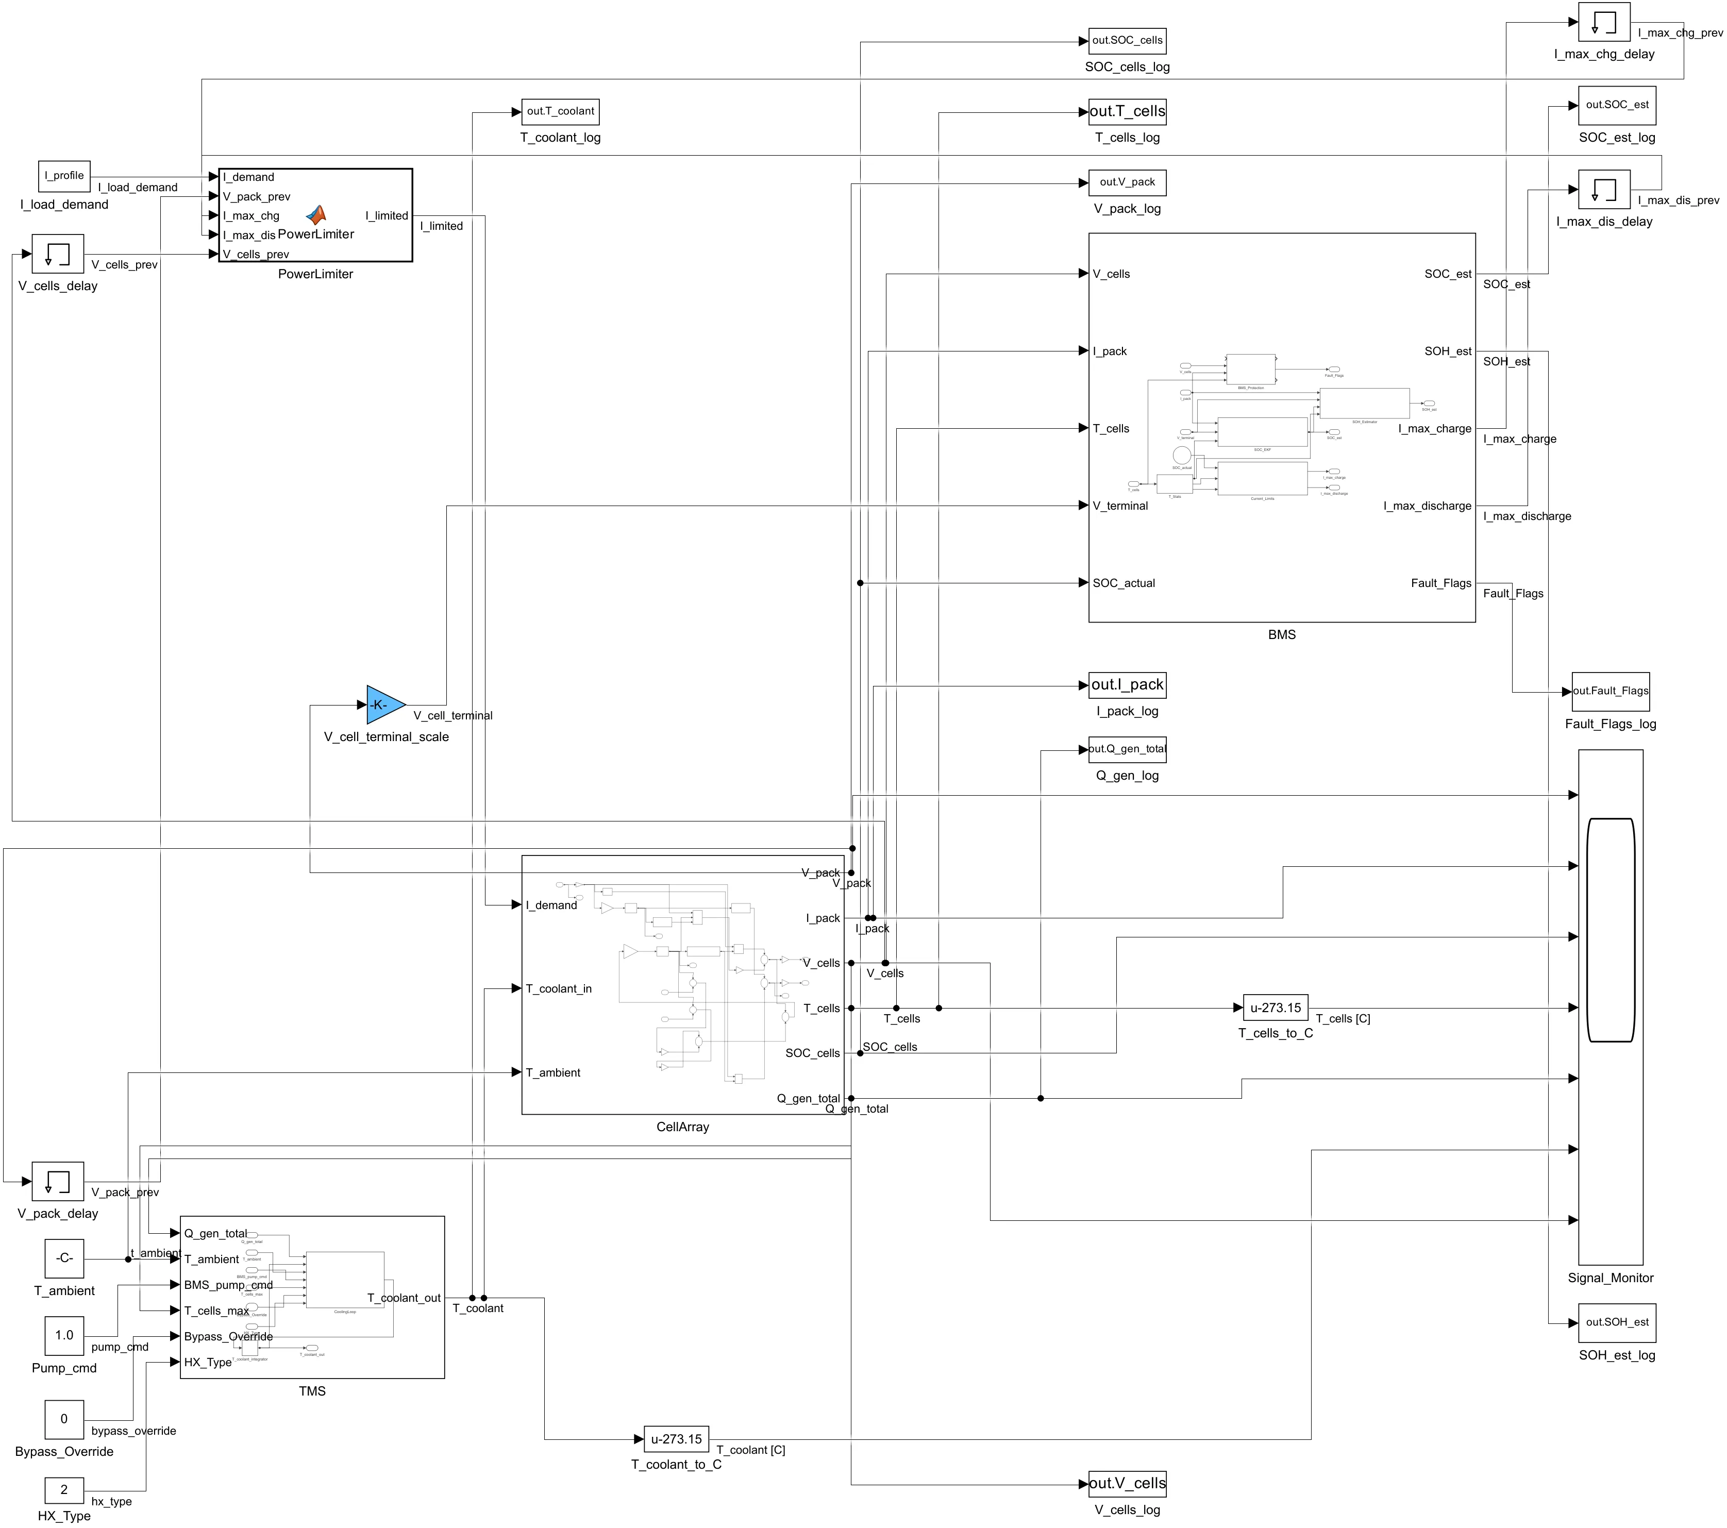Select the I_max_charge signal label beside BMS

pos(1519,439)
